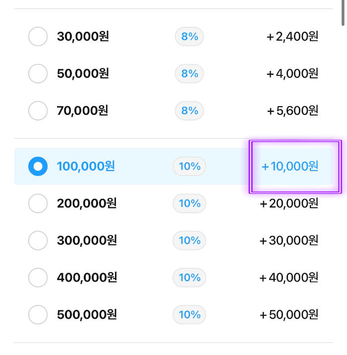Click the +30,000원 bonus text

click(x=289, y=240)
